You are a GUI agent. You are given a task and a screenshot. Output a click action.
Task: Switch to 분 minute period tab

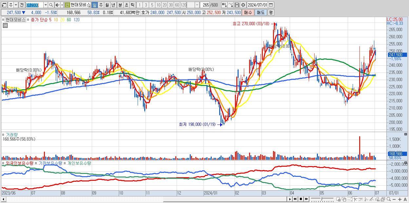tap(120, 5)
